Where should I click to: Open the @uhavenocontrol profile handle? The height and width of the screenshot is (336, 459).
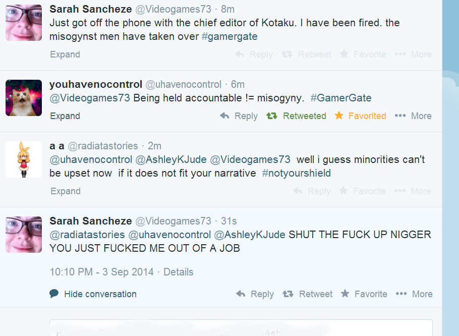pos(184,84)
